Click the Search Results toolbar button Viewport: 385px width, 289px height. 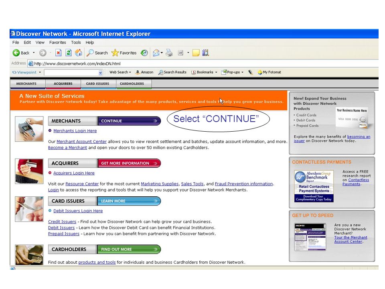point(172,72)
